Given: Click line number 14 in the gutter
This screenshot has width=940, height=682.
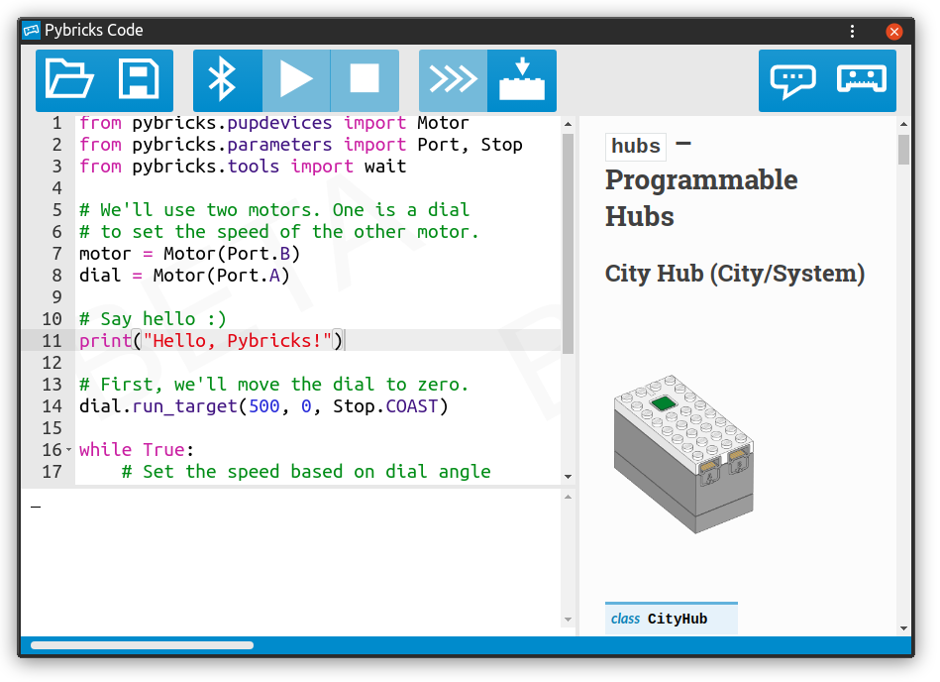Looking at the screenshot, I should (x=52, y=406).
